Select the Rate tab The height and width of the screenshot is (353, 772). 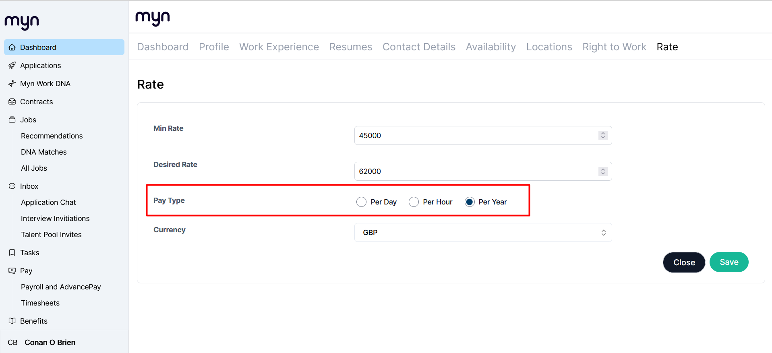(x=667, y=47)
